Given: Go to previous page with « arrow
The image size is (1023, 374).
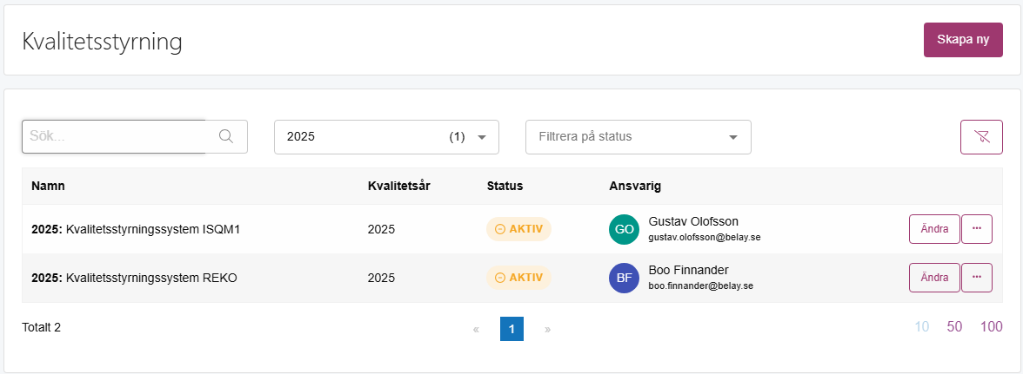Looking at the screenshot, I should [x=477, y=329].
